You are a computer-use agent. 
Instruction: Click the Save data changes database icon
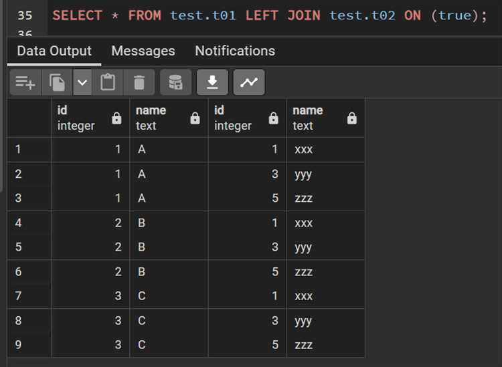pyautogui.click(x=175, y=82)
